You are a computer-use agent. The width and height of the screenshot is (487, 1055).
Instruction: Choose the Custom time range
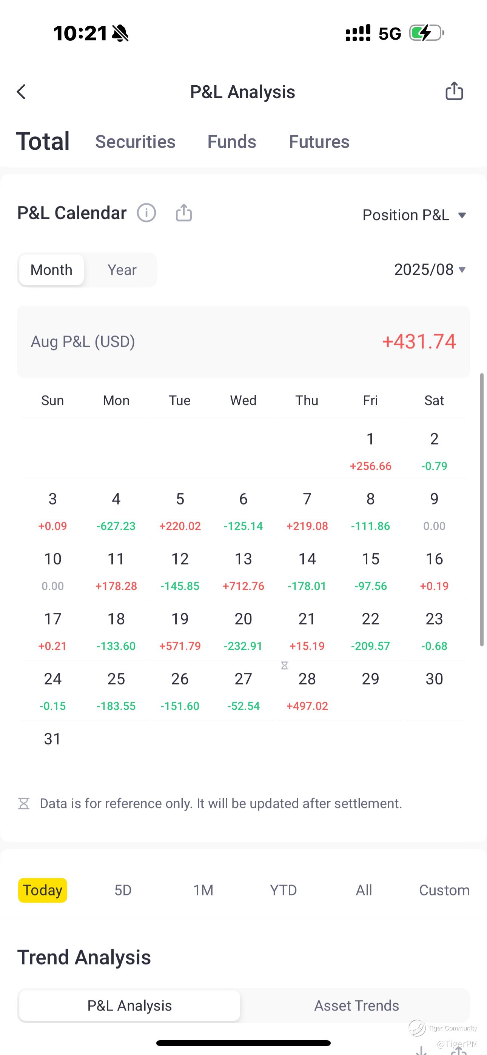[444, 890]
